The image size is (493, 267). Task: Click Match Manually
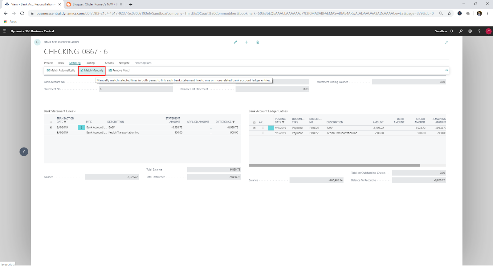point(92,71)
